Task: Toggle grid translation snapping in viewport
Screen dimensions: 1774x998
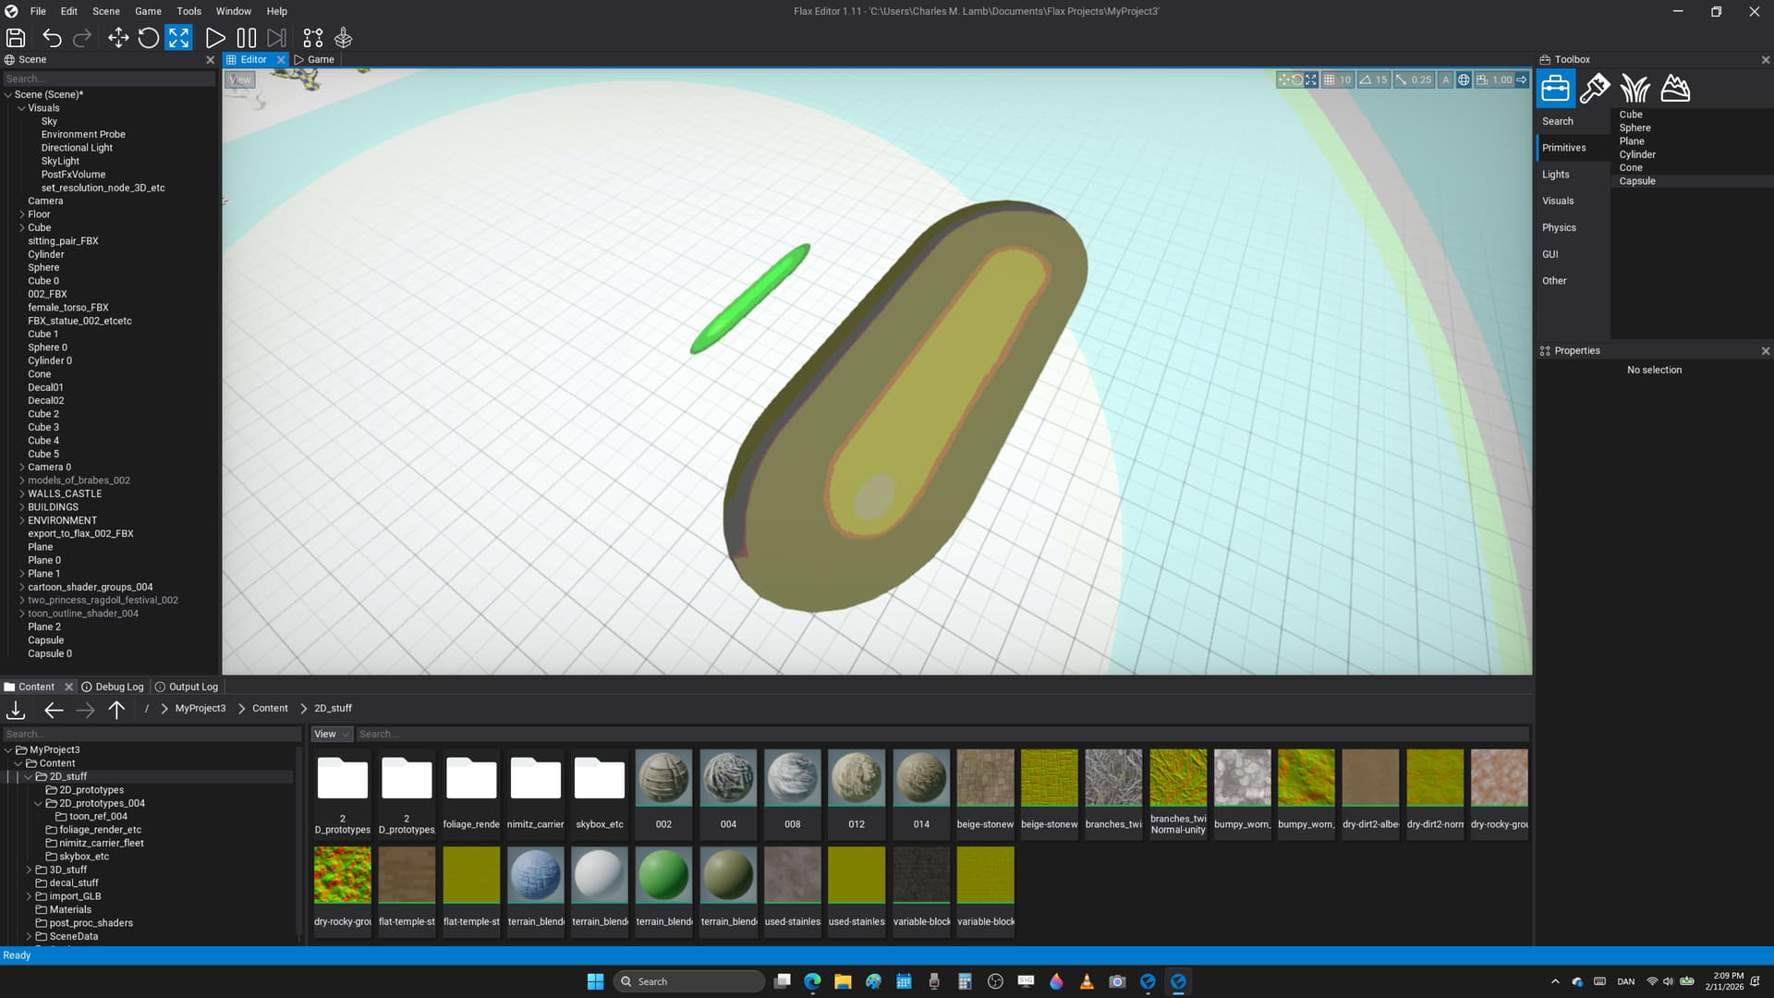Action: (x=1330, y=80)
